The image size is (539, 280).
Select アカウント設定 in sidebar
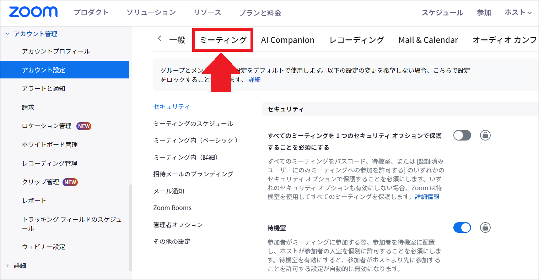(65, 70)
